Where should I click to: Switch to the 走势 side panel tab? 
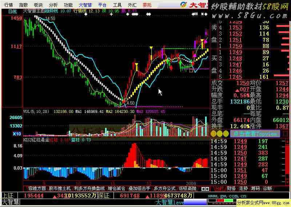(243, 188)
